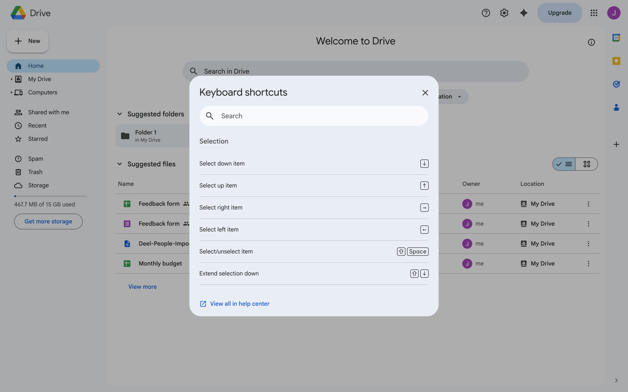Click the Select down item shortcut row
The height and width of the screenshot is (392, 628).
pos(314,164)
